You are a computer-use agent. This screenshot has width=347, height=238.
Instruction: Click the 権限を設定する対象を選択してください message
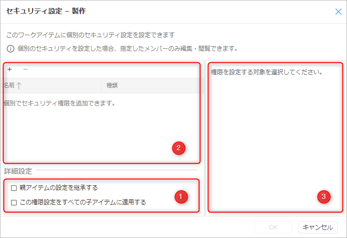(x=266, y=72)
